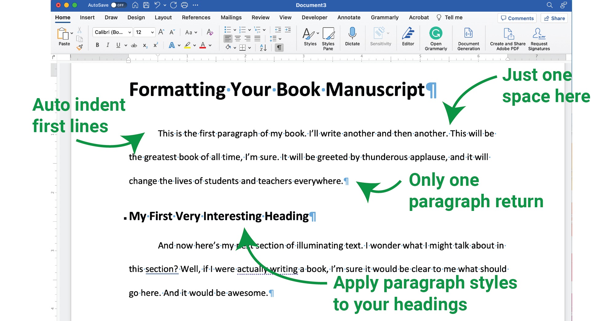Select the Format Painter brush
The height and width of the screenshot is (321, 615).
click(x=80, y=47)
